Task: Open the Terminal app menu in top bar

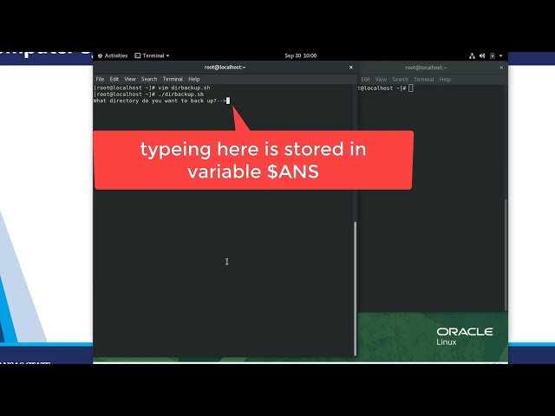Action: click(153, 55)
